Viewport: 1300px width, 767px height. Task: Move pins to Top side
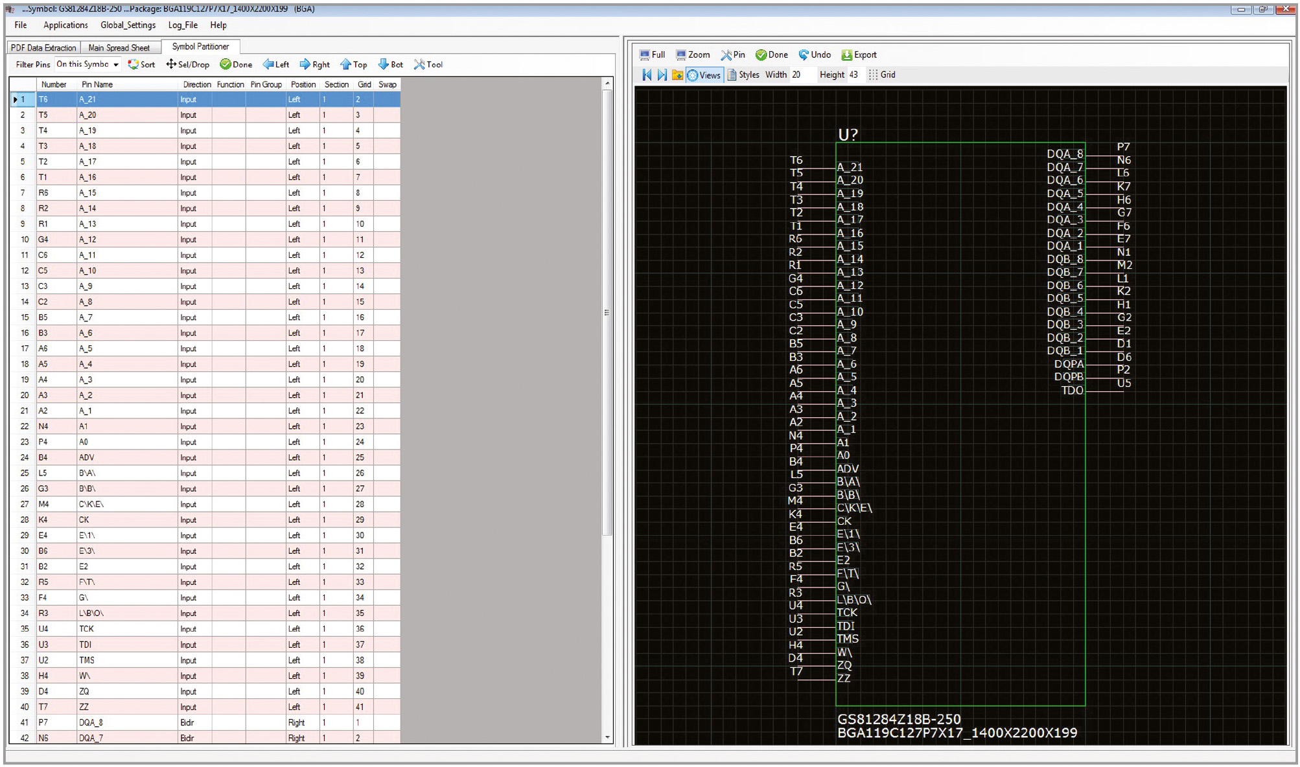tap(354, 64)
